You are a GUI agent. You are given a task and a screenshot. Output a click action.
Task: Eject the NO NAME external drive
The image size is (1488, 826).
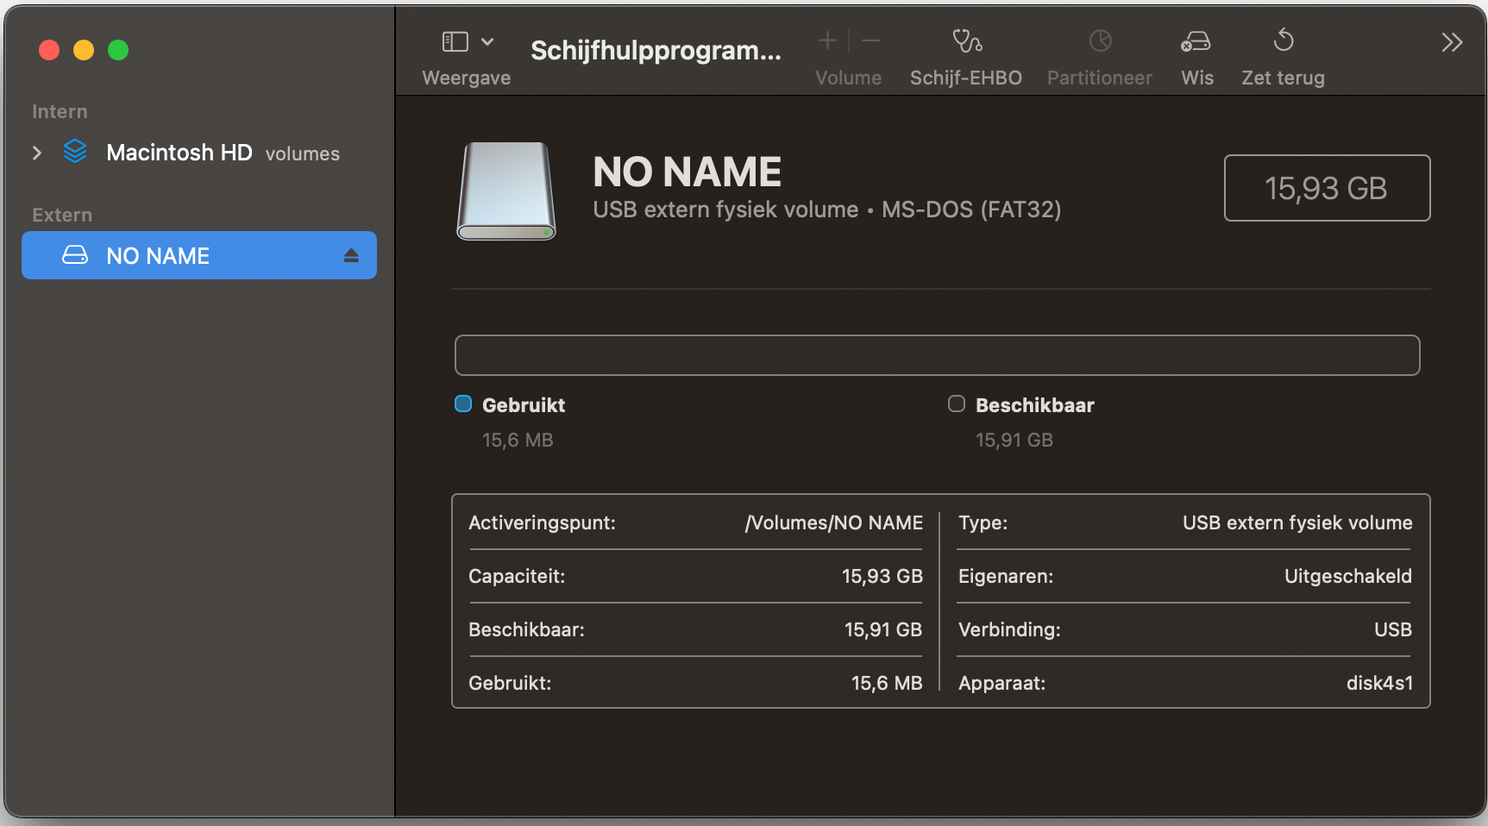click(350, 255)
